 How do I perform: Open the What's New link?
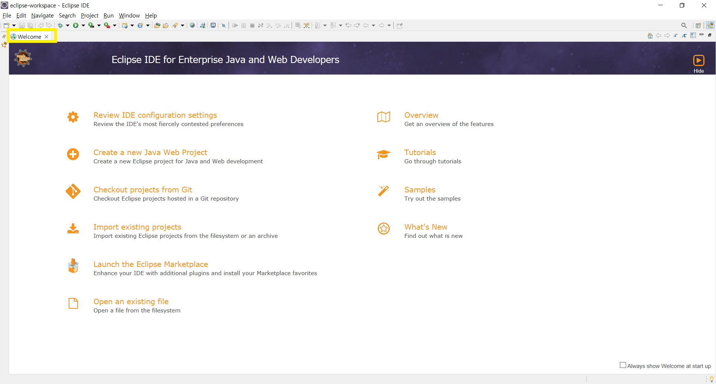pos(425,227)
